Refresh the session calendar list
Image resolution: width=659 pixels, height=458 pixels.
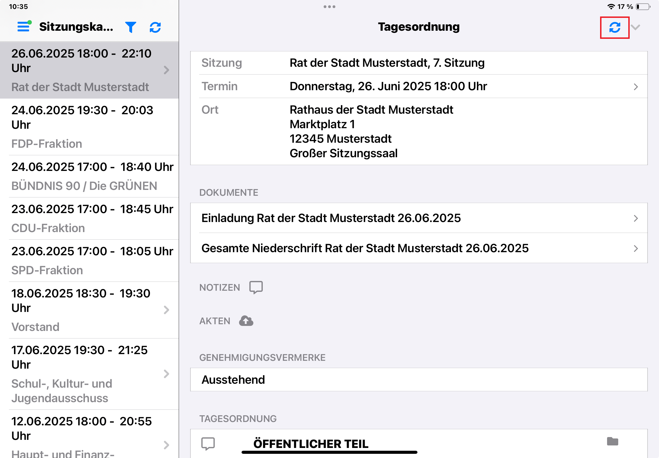(155, 27)
